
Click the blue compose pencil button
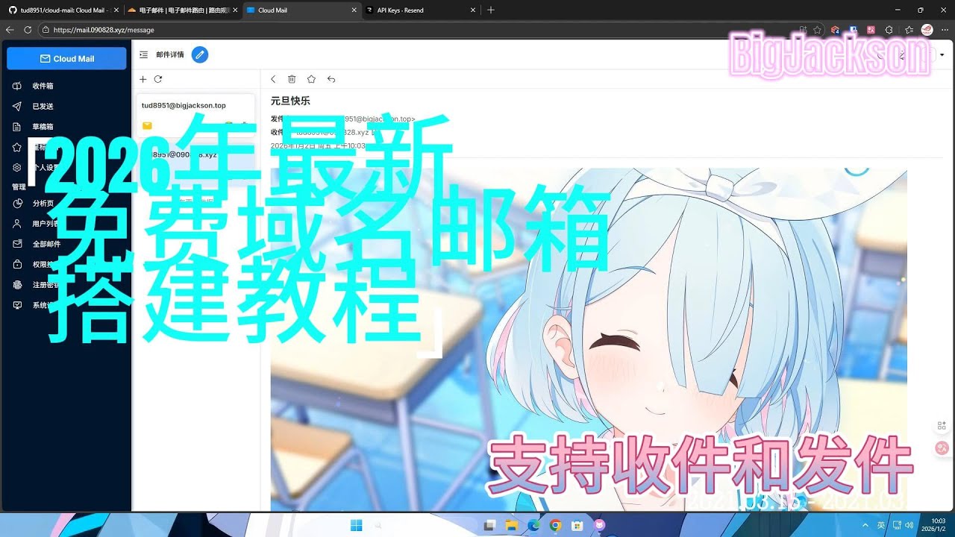pos(199,54)
